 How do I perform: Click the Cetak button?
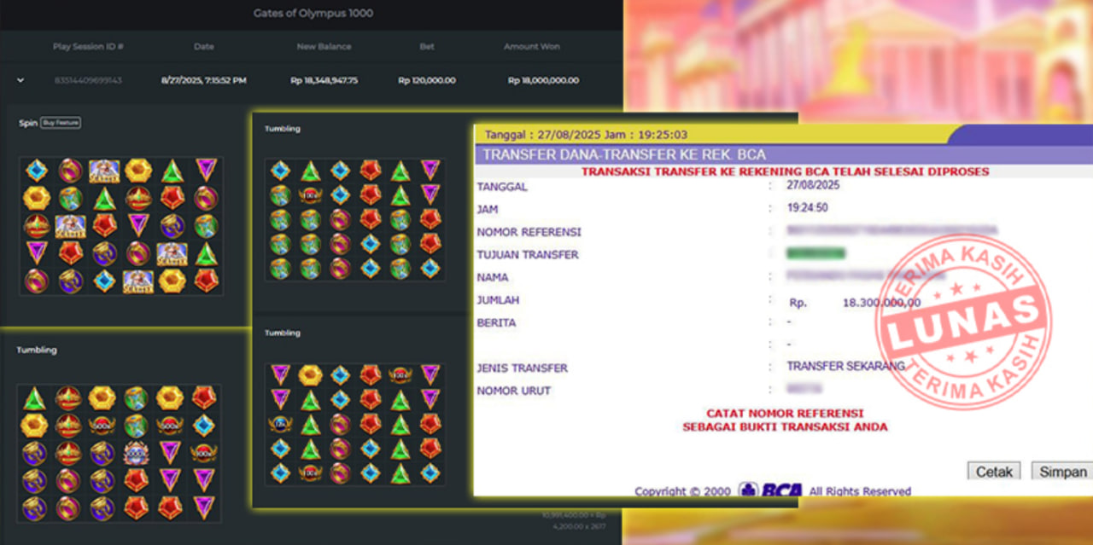pos(994,472)
